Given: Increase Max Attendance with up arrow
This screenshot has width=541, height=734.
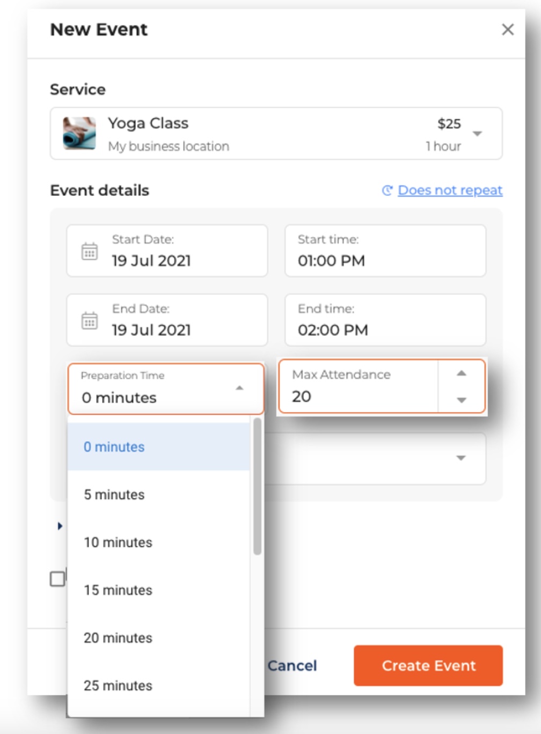Looking at the screenshot, I should [x=462, y=373].
